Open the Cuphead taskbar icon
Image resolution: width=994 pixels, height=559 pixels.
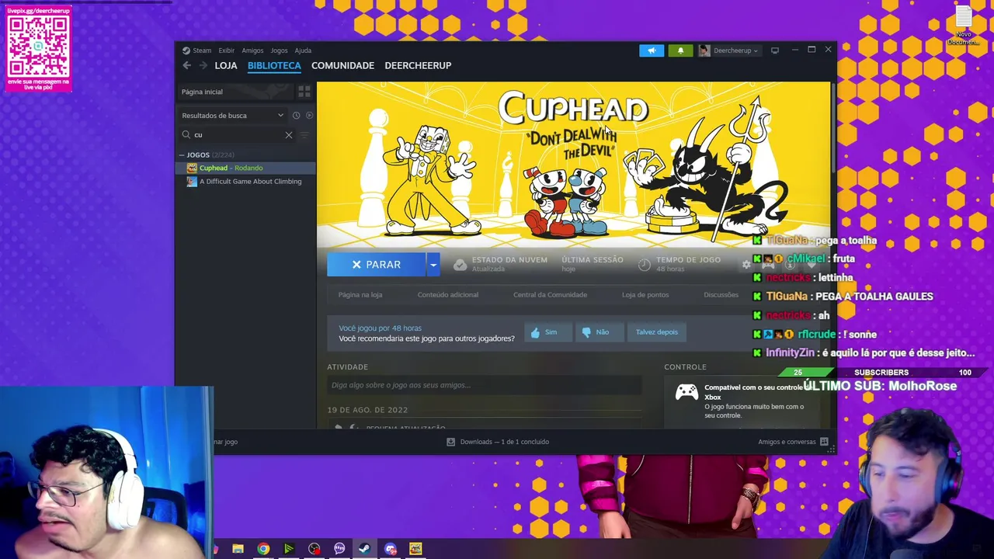click(415, 549)
